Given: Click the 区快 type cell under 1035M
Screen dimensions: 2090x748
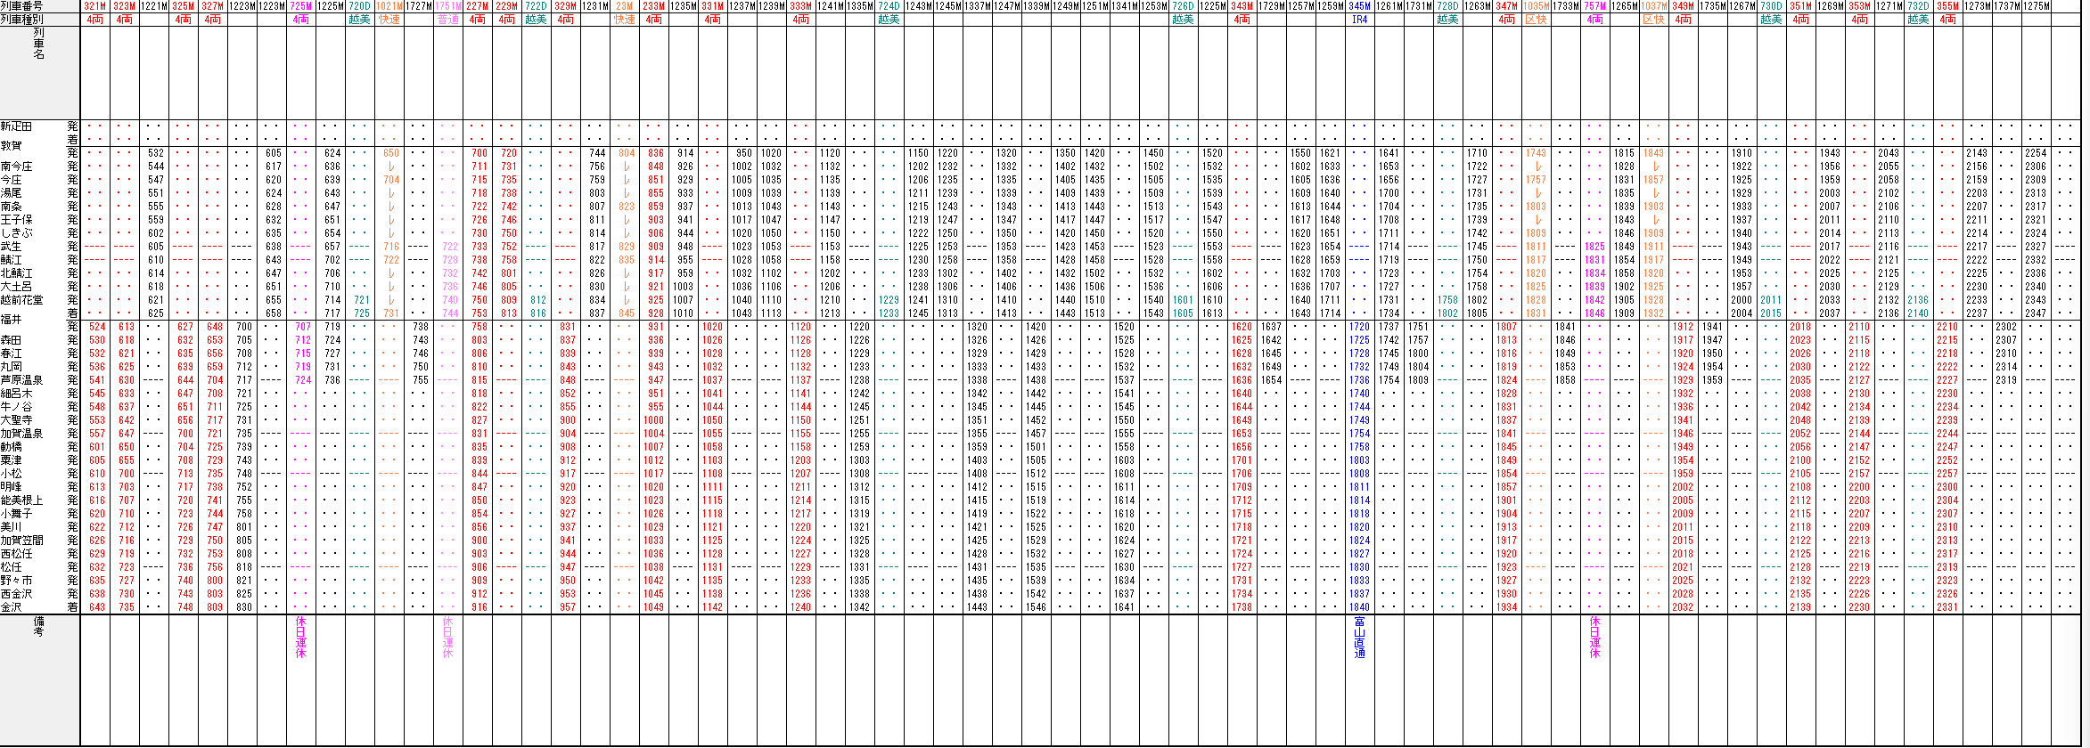Looking at the screenshot, I should [x=1536, y=19].
